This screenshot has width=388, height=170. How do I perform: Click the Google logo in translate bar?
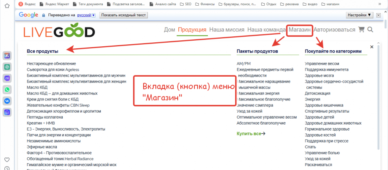coord(28,15)
